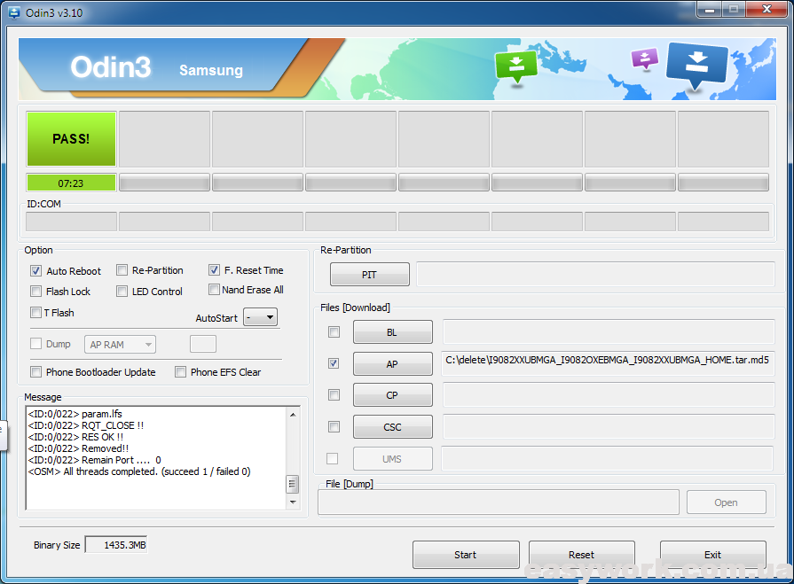Click the PIT button
The height and width of the screenshot is (584, 794).
point(370,274)
